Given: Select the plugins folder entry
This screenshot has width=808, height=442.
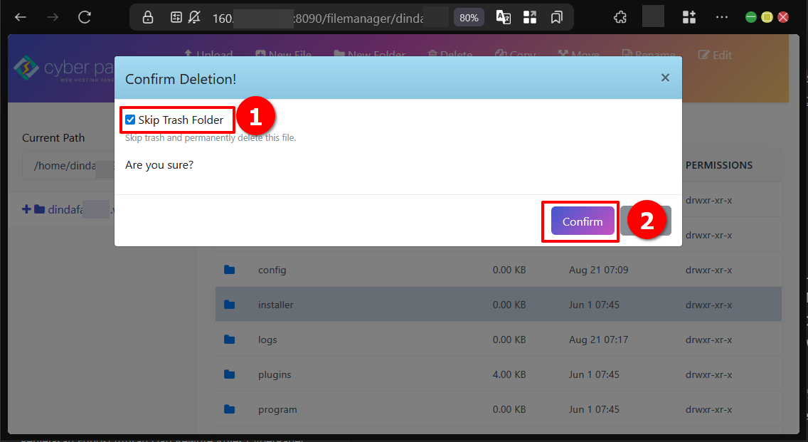Looking at the screenshot, I should pyautogui.click(x=275, y=374).
